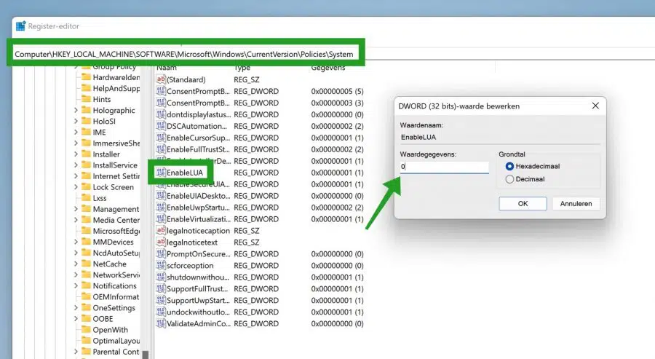Click the EnableCursorSup... DWORD icon

161,138
